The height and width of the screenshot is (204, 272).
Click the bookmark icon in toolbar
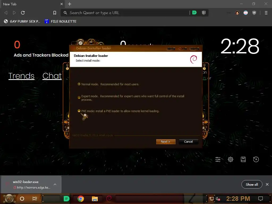[x=55, y=13]
